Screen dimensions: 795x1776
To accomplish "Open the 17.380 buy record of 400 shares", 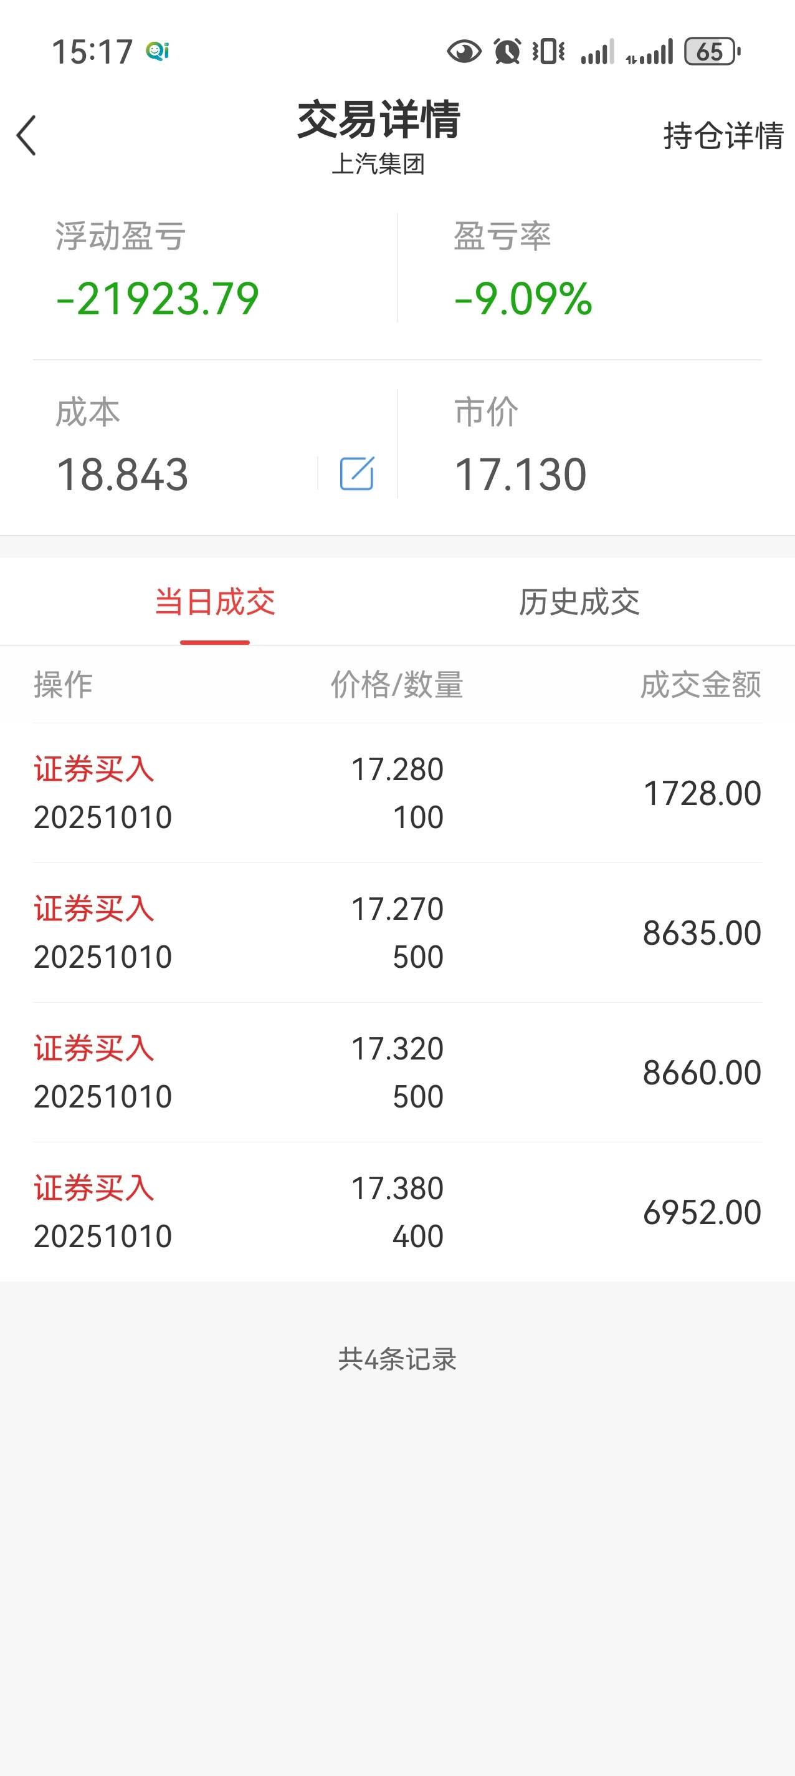I will [x=397, y=1212].
